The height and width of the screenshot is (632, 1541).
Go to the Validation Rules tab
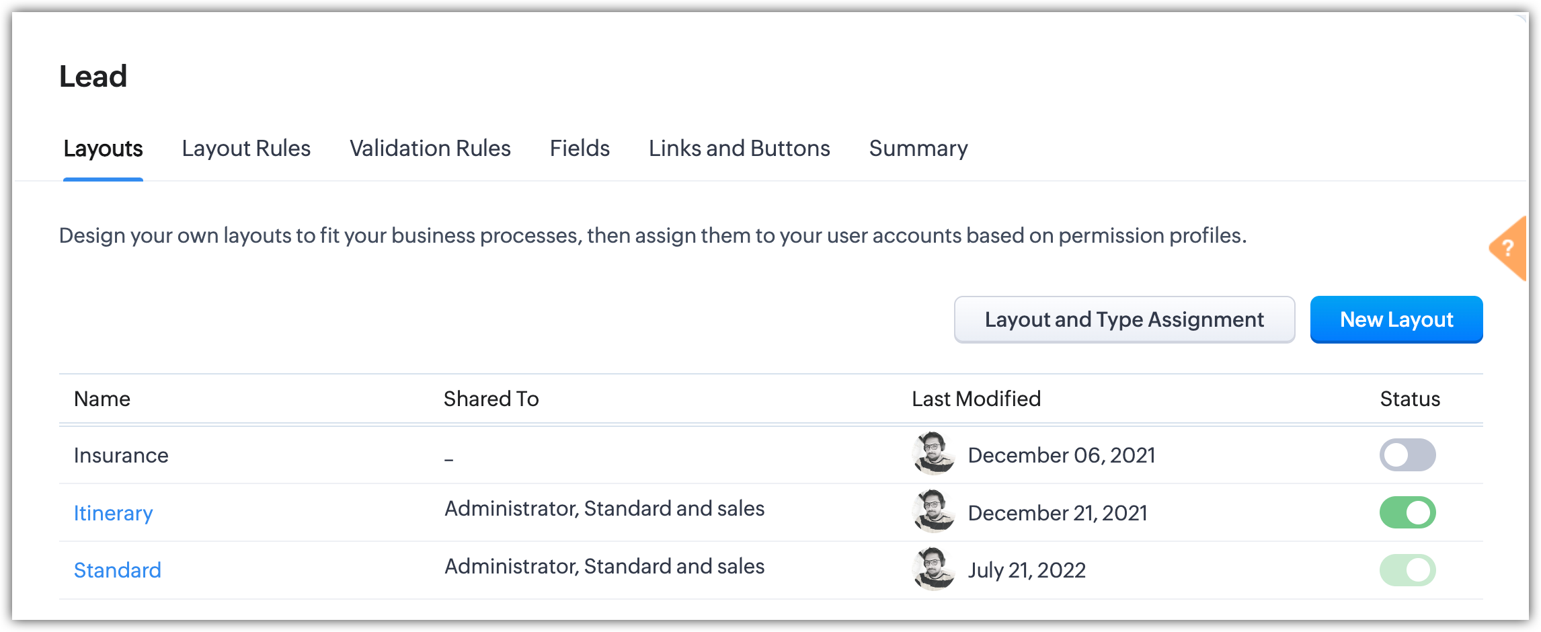coord(430,149)
